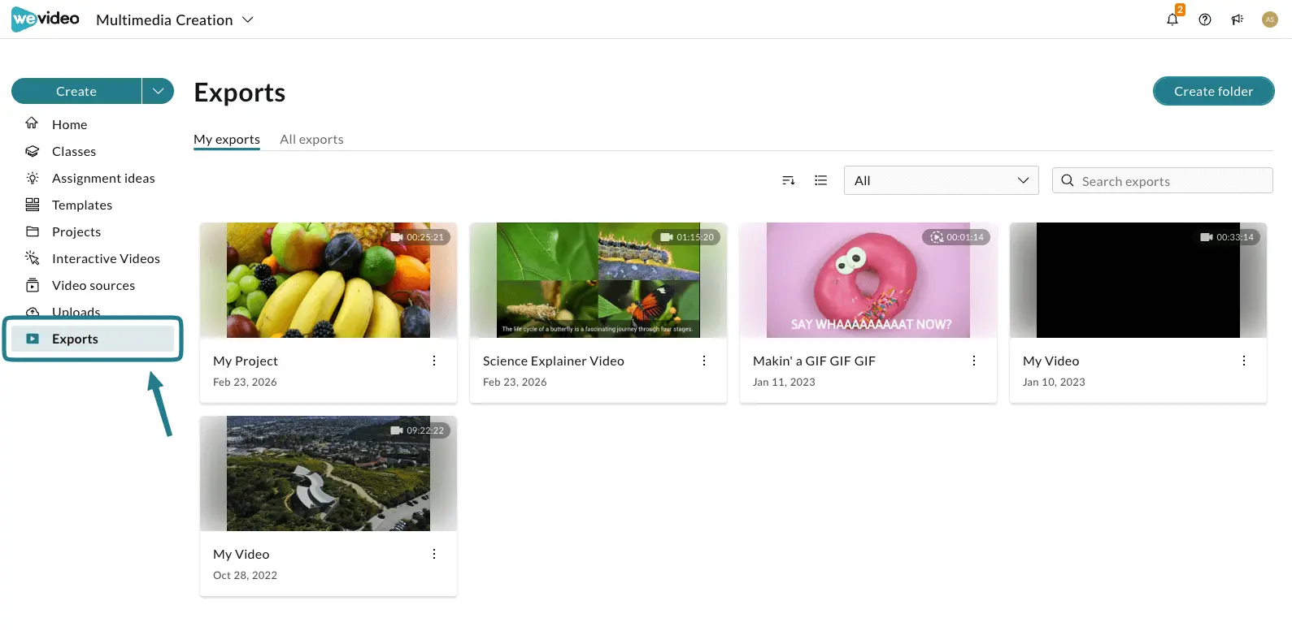Click the Templates layout icon
The image size is (1292, 631).
(33, 205)
